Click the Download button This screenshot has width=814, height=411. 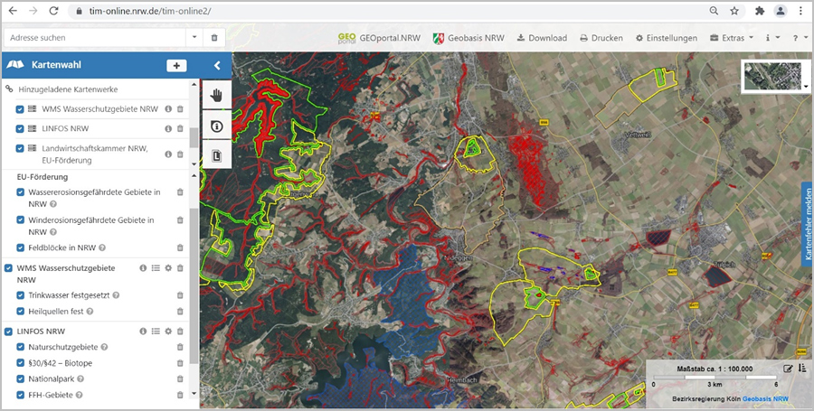tap(542, 38)
